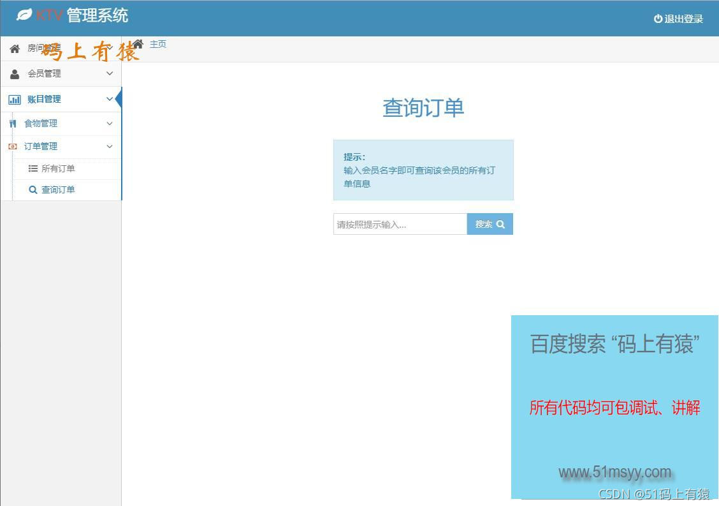This screenshot has height=506, width=719.
Task: Expand the 食物管理 chevron
Action: point(110,123)
